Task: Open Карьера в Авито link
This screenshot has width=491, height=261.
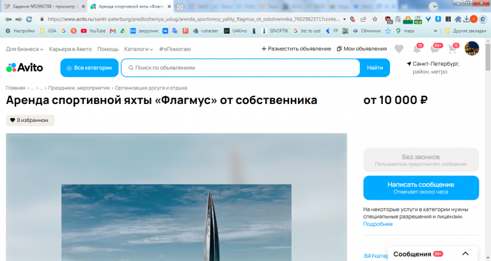Action: pos(70,49)
